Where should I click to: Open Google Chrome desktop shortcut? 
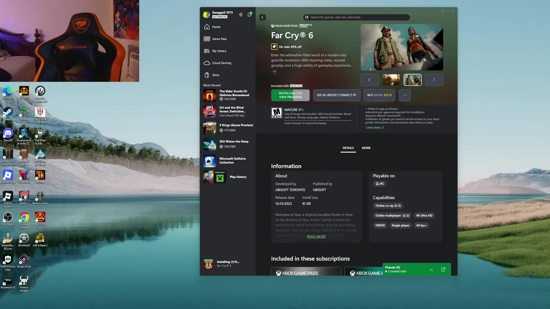click(24, 220)
